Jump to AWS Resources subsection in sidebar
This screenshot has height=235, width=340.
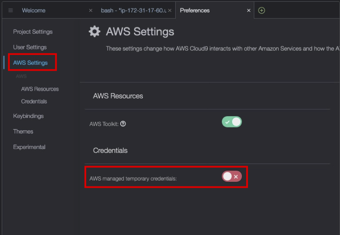(x=40, y=89)
